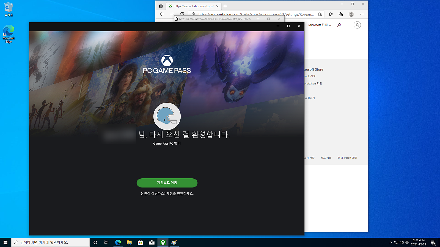The height and width of the screenshot is (247, 440).
Task: Open Cortana from the taskbar
Action: coord(95,242)
